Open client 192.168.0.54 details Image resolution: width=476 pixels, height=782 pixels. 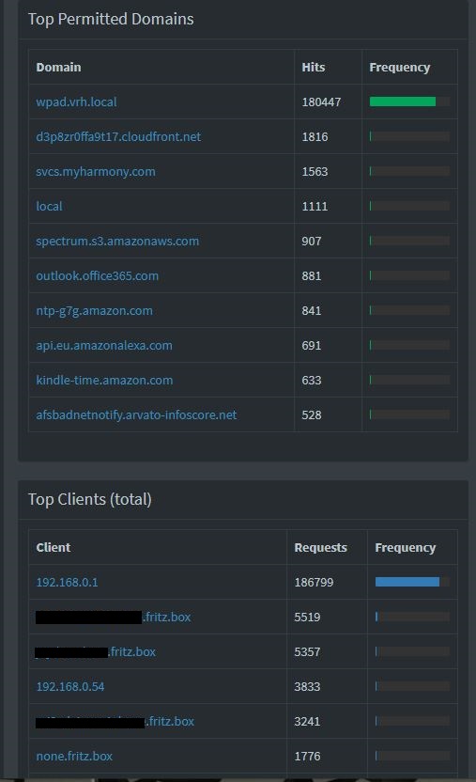(x=70, y=686)
